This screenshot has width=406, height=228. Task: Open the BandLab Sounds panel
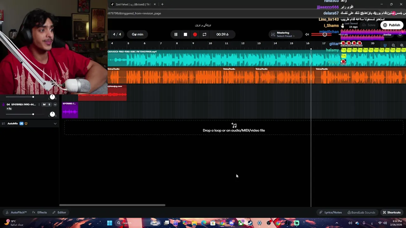pos(361,212)
